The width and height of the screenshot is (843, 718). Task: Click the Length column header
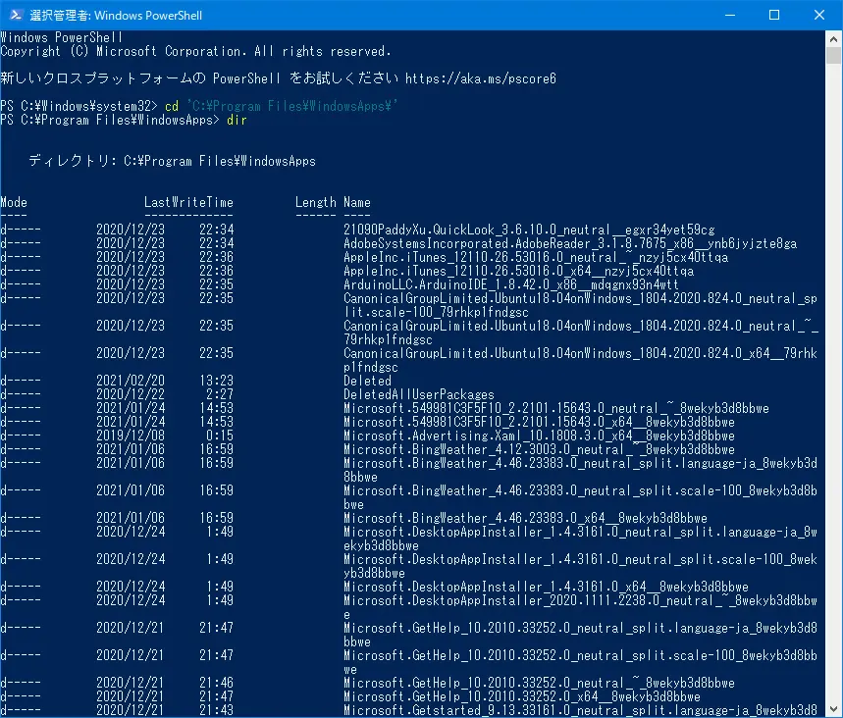(316, 203)
